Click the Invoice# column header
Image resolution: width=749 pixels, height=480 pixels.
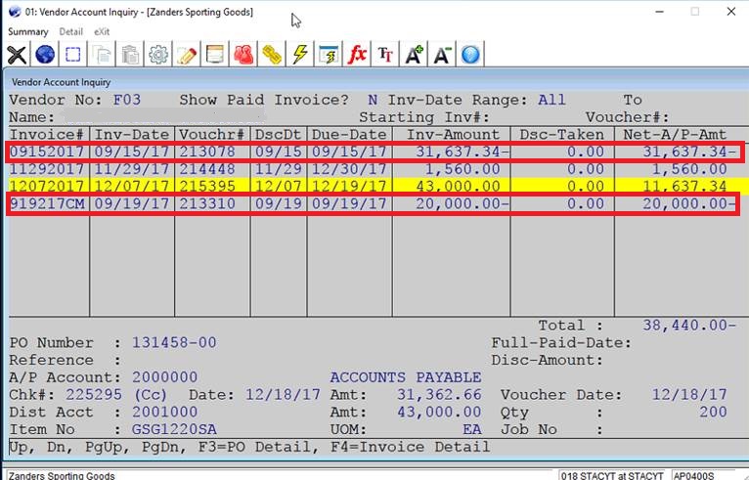click(x=47, y=135)
